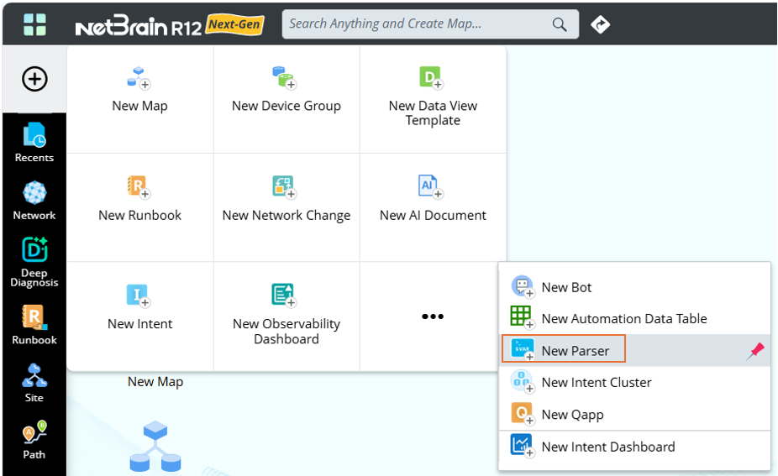Expand more options with three dots
Screen dimensions: 778x476
(x=433, y=316)
